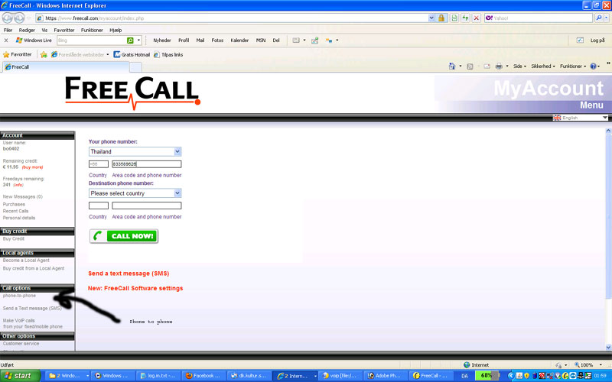Click Gratis Hotmail favorites link

tap(132, 54)
